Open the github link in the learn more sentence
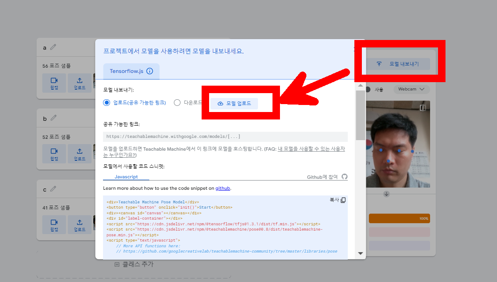The image size is (497, 282). tap(222, 188)
